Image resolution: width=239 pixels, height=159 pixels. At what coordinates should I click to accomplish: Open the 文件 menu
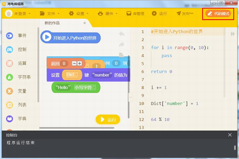53,13
